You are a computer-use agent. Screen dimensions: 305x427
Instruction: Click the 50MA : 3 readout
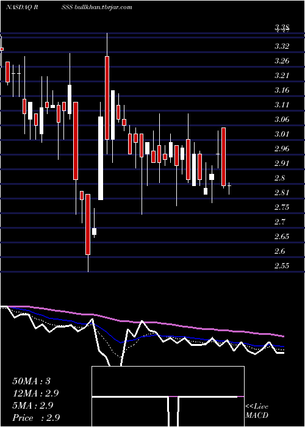32,381
